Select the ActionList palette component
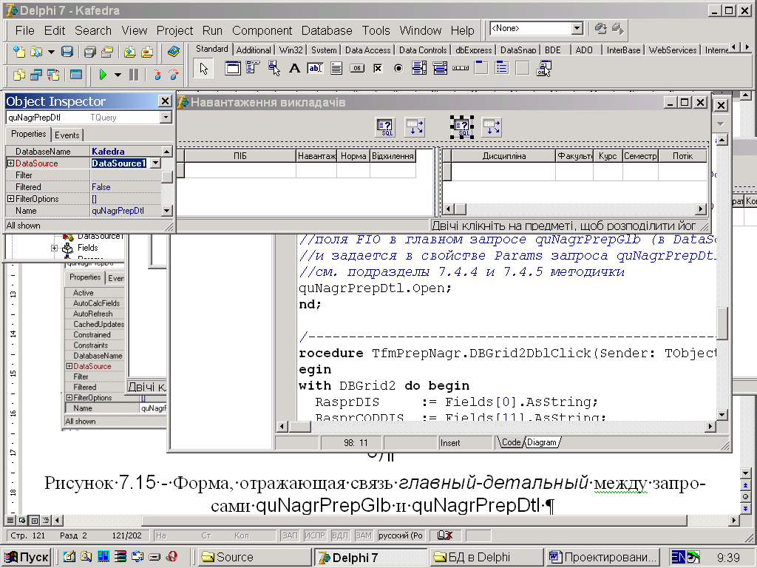 point(543,69)
